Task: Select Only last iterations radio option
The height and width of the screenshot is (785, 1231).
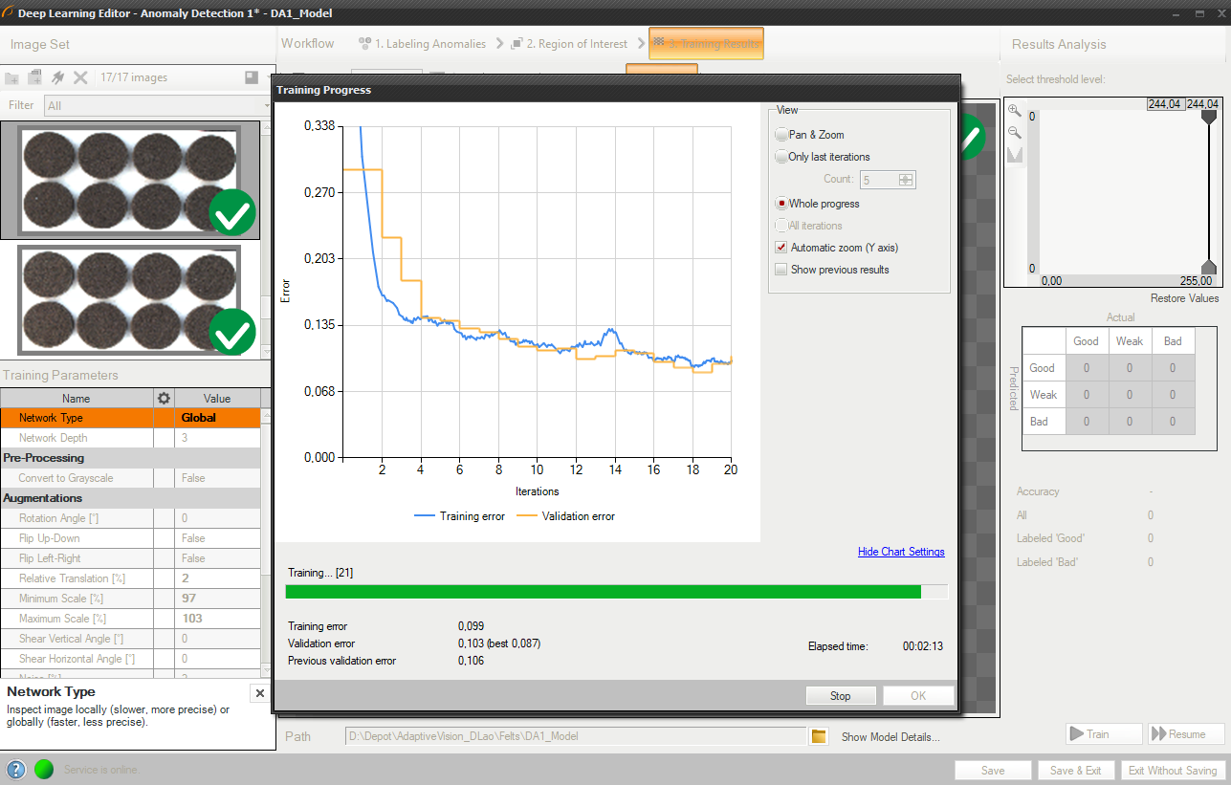Action: click(x=782, y=157)
